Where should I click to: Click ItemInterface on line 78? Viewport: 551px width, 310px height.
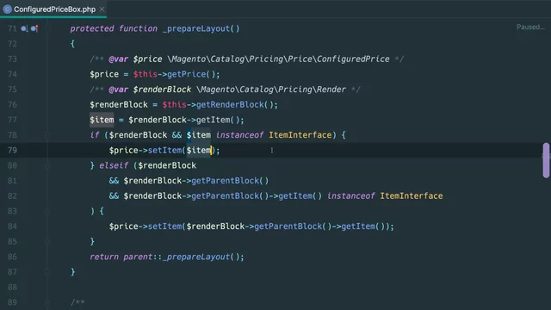[x=300, y=135]
